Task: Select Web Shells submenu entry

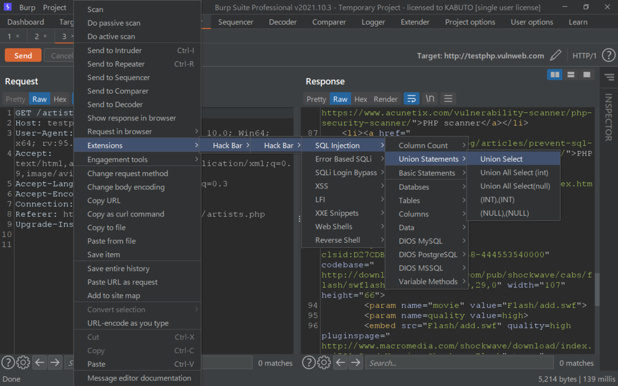Action: click(344, 226)
